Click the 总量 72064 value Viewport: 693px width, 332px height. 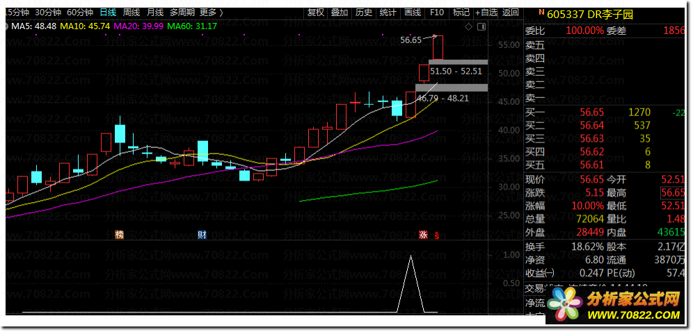click(x=589, y=219)
